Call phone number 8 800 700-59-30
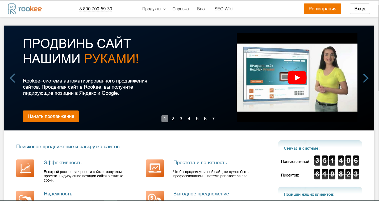The image size is (379, 201). coord(96,9)
